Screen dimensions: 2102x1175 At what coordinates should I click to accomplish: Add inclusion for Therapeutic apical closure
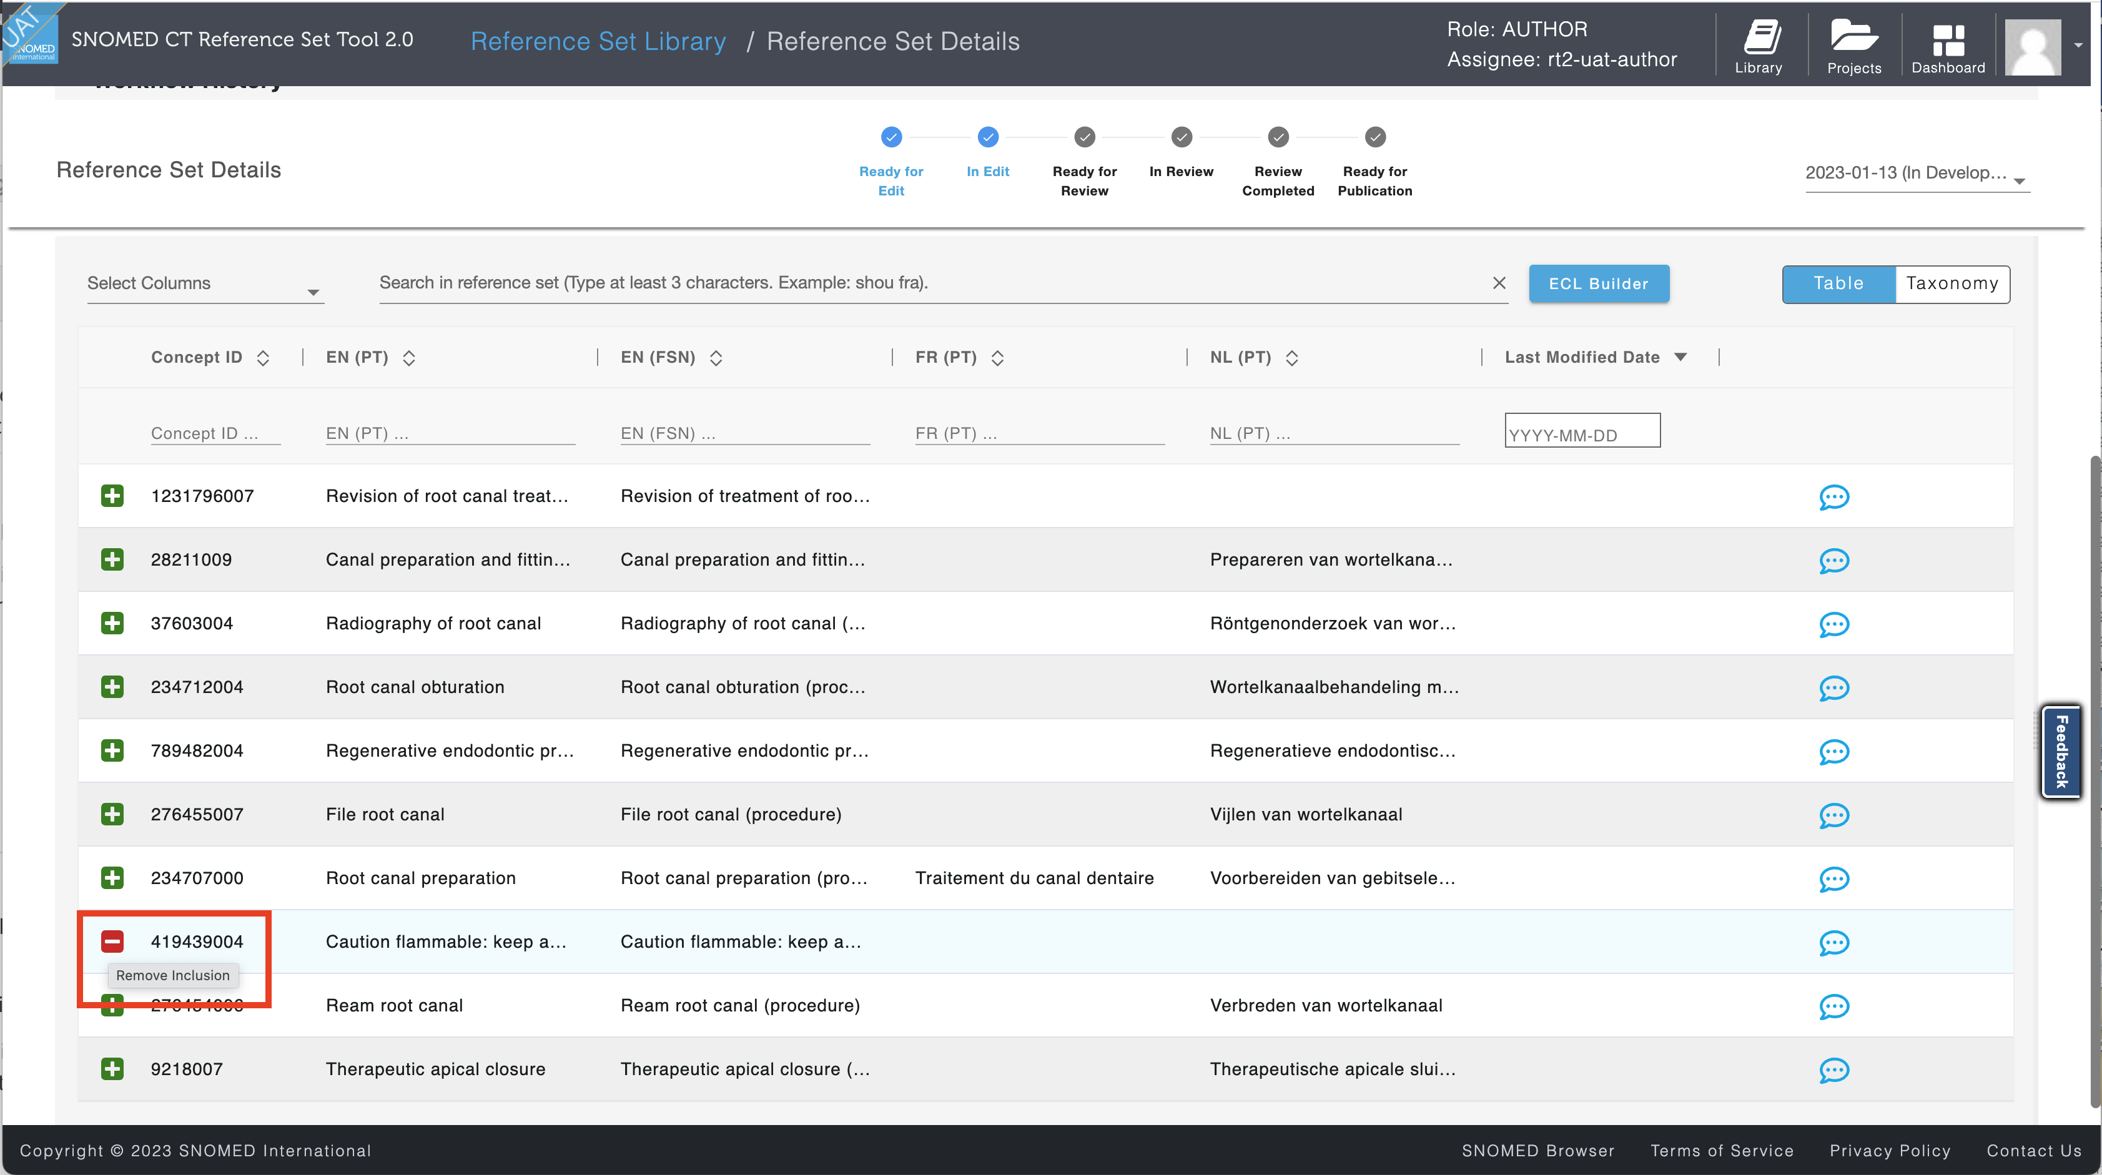point(112,1069)
